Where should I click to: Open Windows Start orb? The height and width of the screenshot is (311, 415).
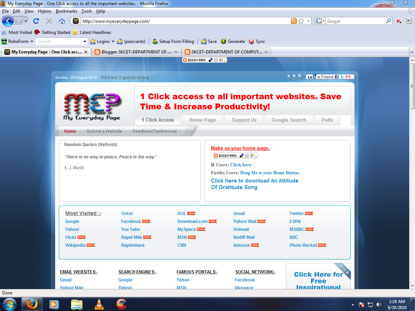9,304
